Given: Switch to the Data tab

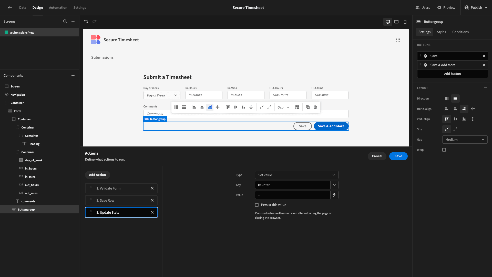Looking at the screenshot, I should tap(23, 8).
